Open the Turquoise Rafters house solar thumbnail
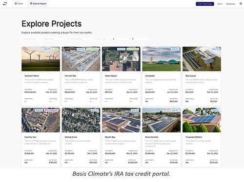Viewport: 244px width, 182px height. [x=202, y=120]
